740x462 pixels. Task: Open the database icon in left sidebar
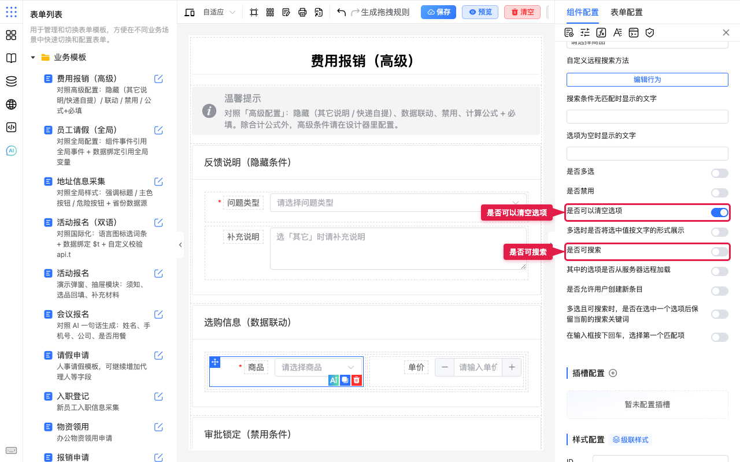point(11,81)
